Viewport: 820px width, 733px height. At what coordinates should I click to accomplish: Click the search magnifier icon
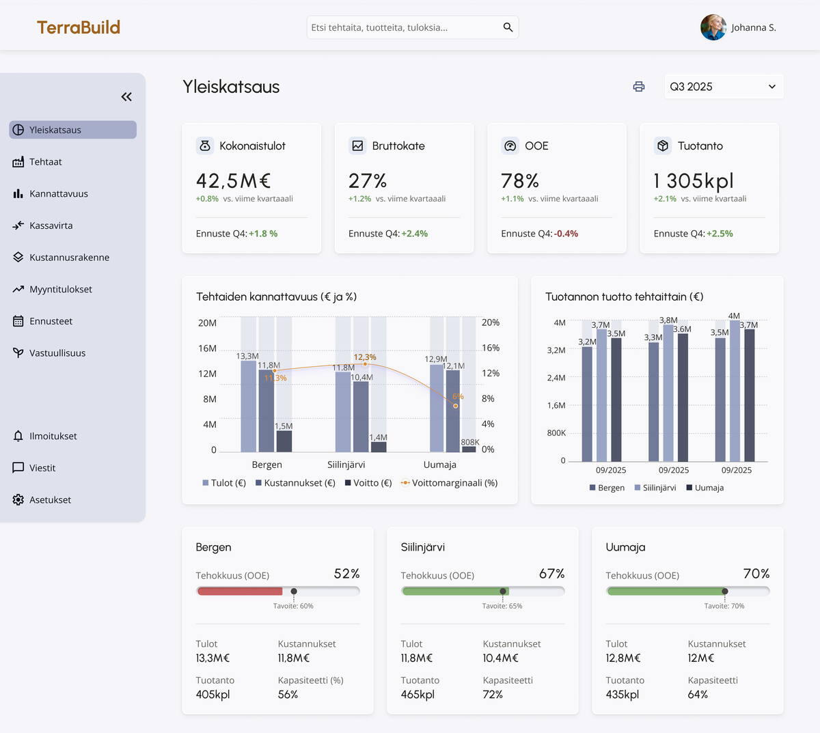point(508,27)
